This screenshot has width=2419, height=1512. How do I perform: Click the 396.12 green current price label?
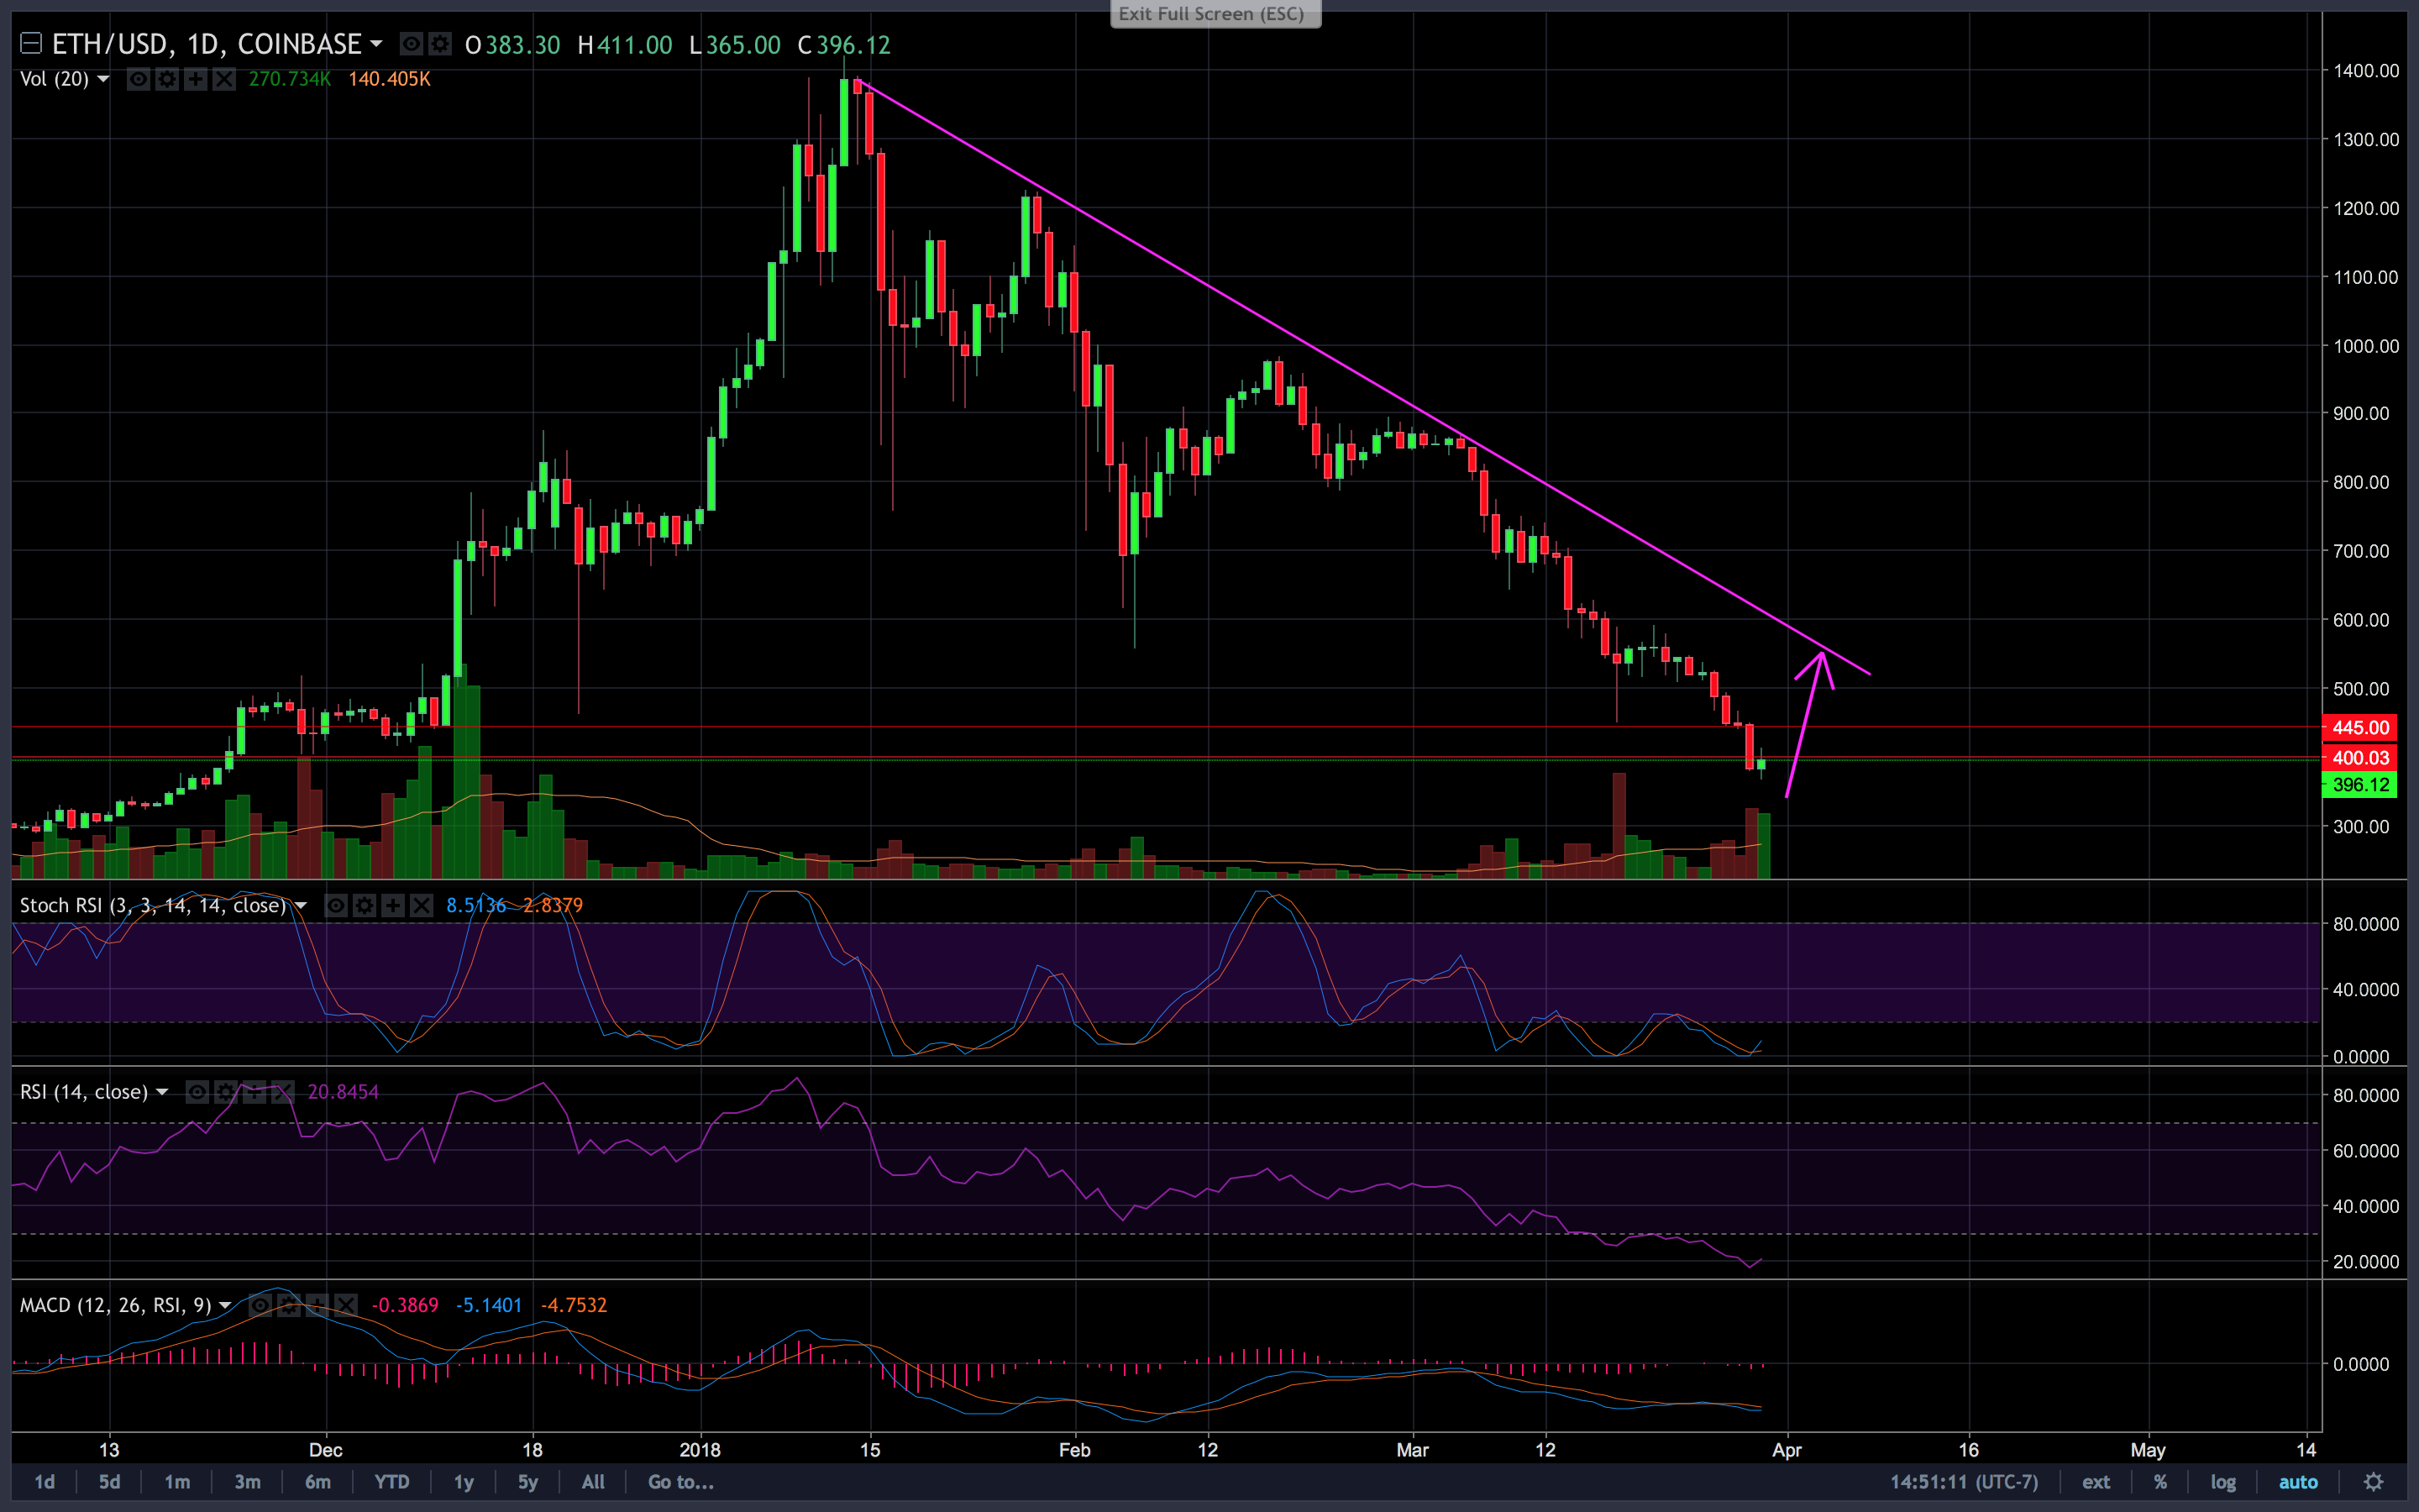pos(2360,785)
